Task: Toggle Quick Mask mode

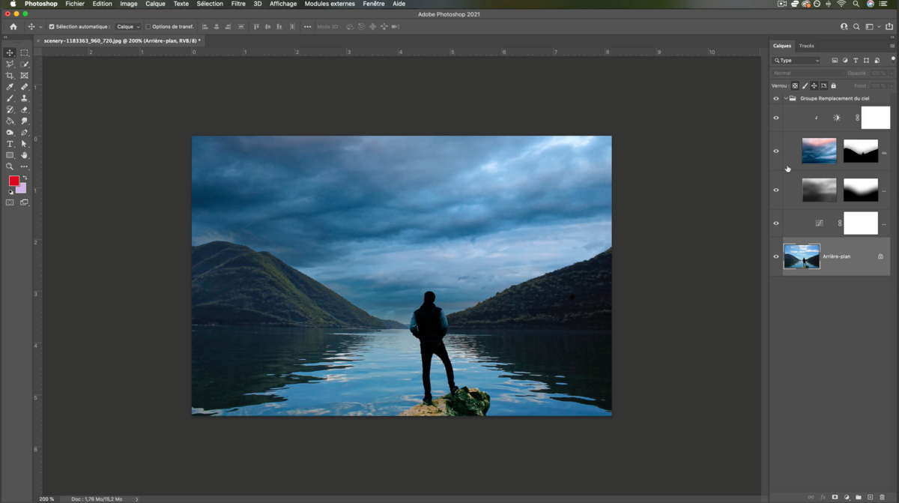Action: (x=10, y=202)
